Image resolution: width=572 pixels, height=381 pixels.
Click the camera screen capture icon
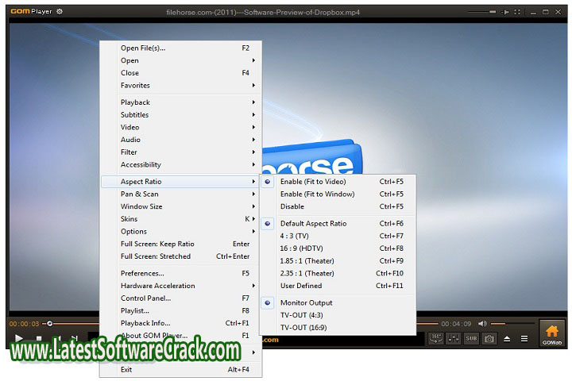489,338
